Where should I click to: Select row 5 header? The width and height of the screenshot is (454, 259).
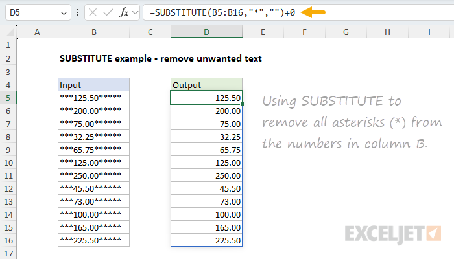(8, 98)
